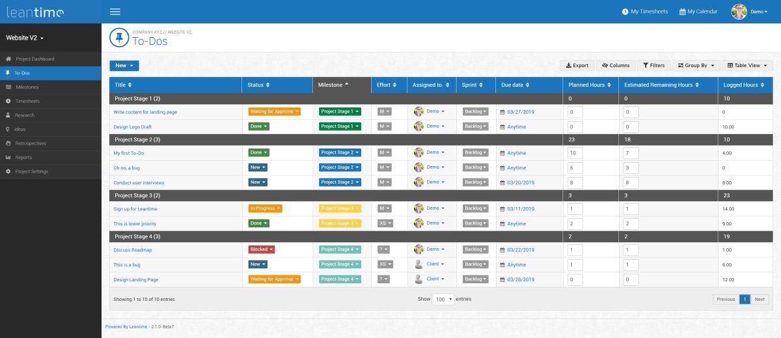Open the Website V2 project selector
The image size is (781, 338).
click(25, 38)
